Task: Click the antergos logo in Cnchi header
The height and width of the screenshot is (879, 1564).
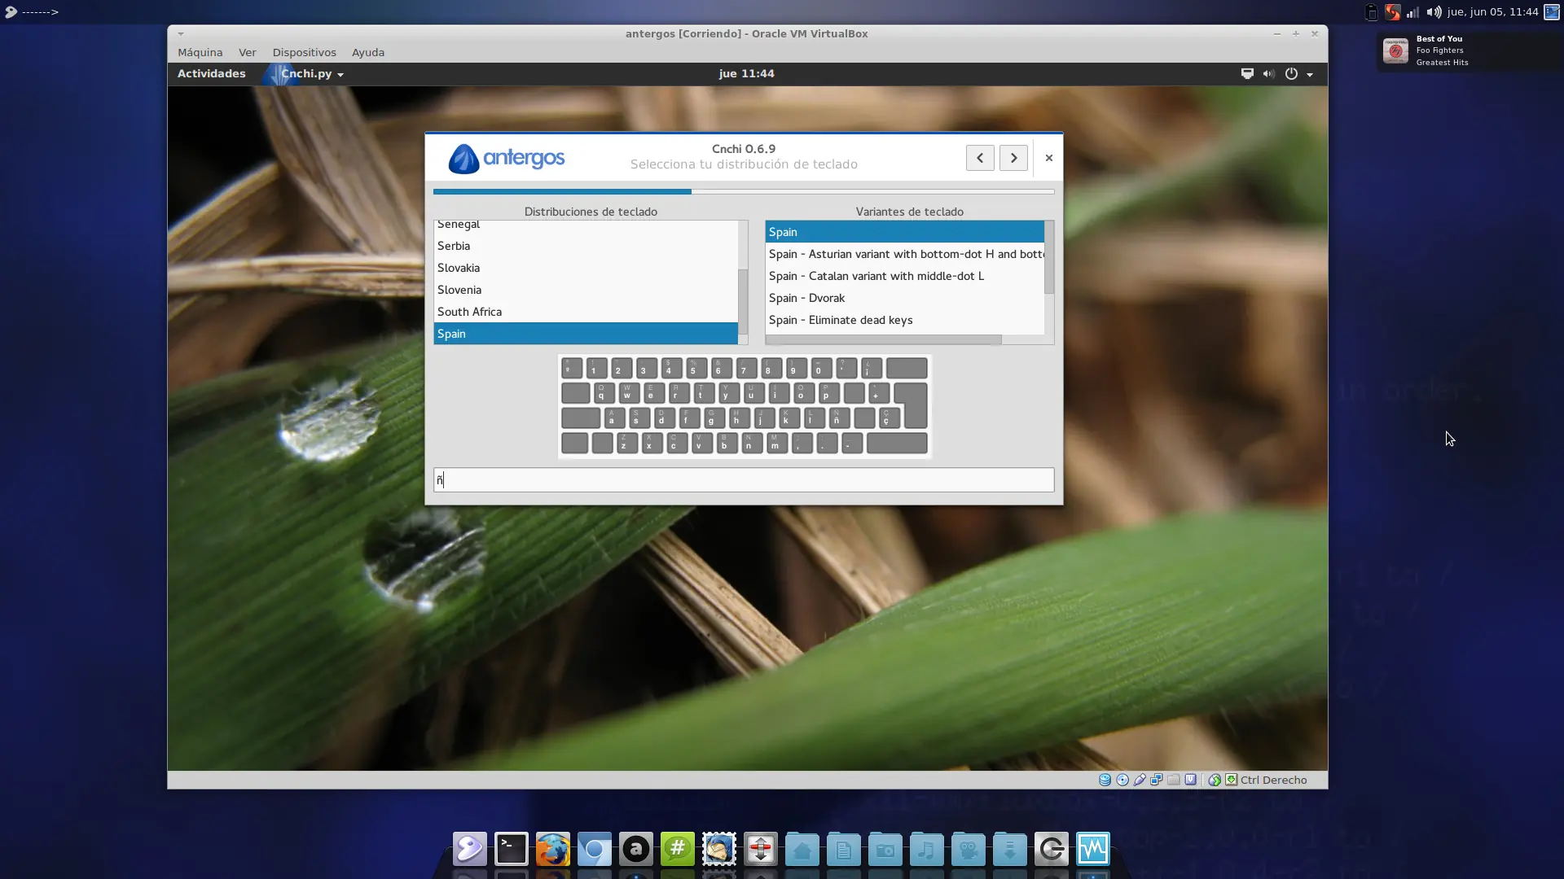Action: [x=506, y=158]
